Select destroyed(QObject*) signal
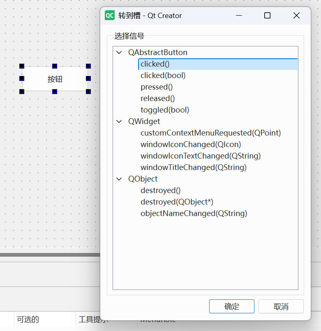321x331 pixels. [x=177, y=202]
